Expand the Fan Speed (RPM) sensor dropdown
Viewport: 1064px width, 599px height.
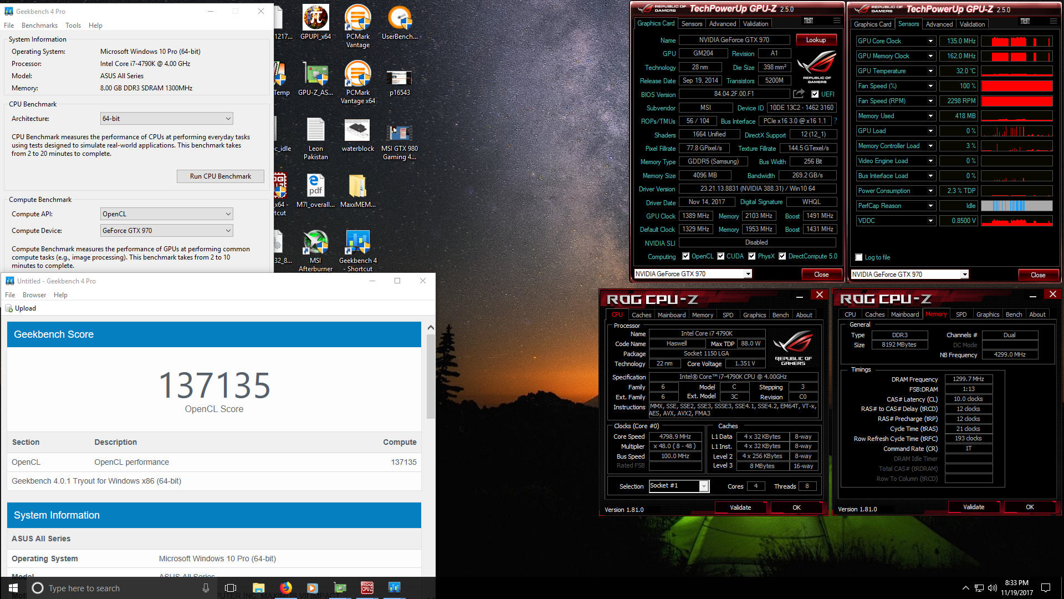[930, 101]
